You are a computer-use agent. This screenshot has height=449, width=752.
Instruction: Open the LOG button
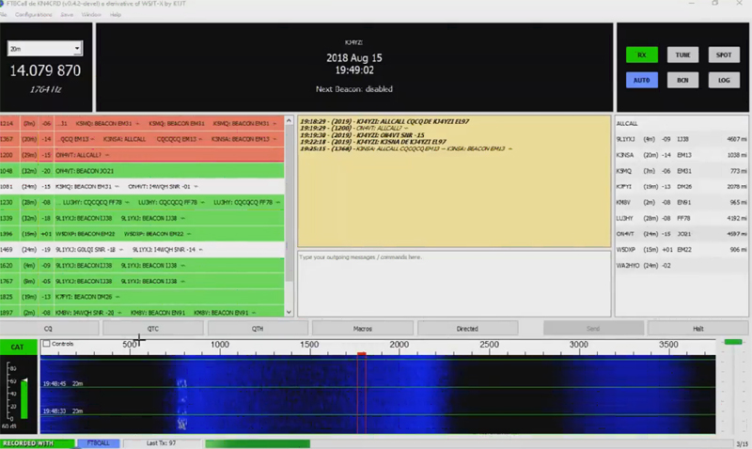click(719, 81)
